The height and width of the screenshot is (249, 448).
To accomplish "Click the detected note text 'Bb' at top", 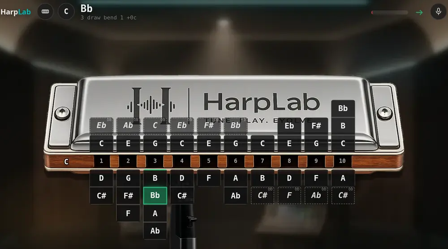I will point(86,9).
